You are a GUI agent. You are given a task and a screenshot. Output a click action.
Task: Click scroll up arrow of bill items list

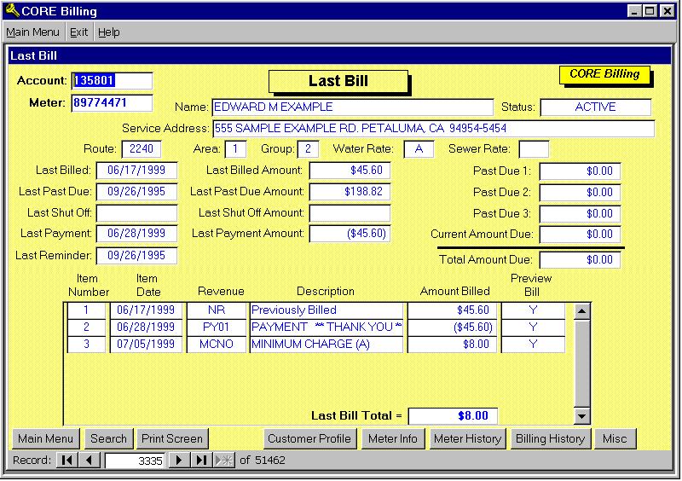pos(582,311)
